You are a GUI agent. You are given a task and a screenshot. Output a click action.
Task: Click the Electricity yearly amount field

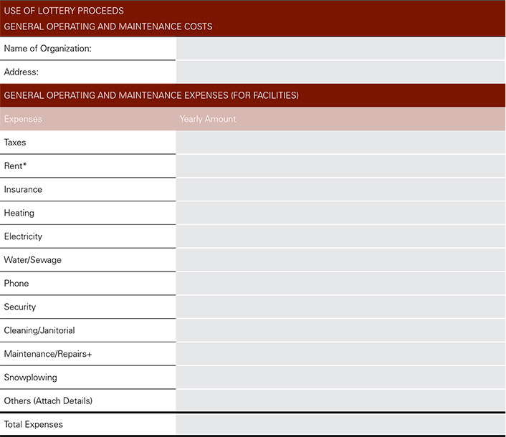coord(340,236)
